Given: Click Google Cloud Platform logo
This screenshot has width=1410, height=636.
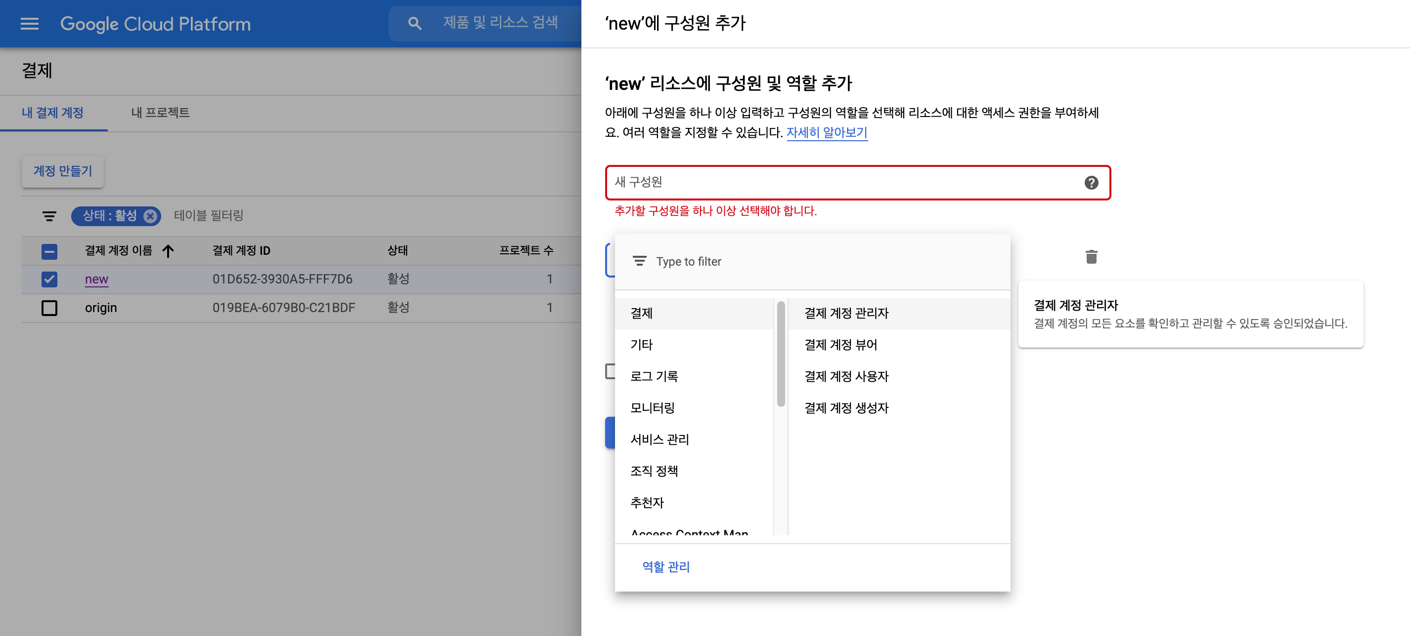Looking at the screenshot, I should click(155, 24).
